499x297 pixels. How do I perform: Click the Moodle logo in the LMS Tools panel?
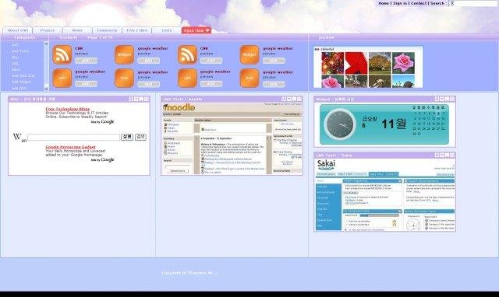pyautogui.click(x=179, y=107)
